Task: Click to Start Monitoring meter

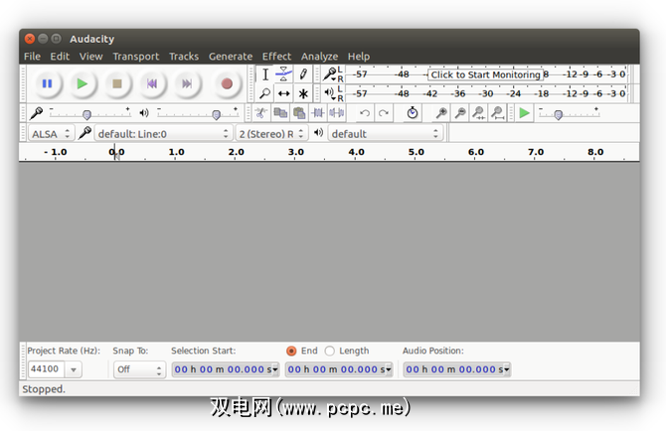Action: 485,74
